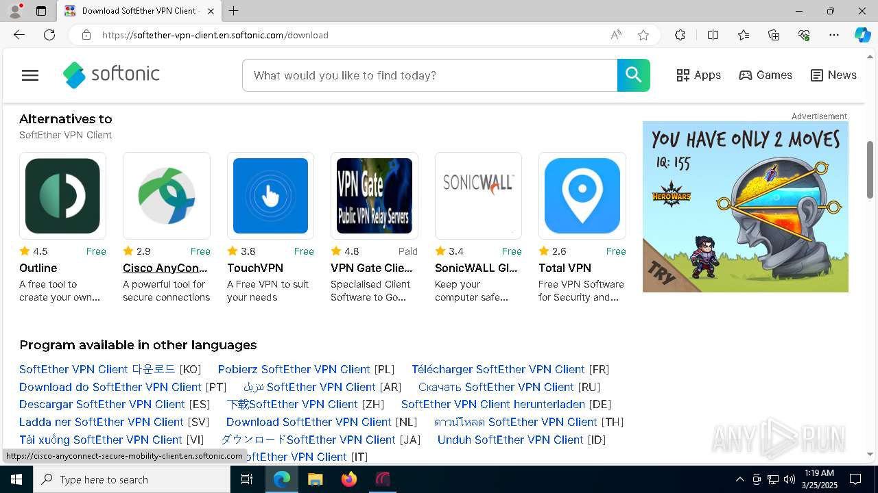Open File Explorer from taskbar

click(x=315, y=479)
